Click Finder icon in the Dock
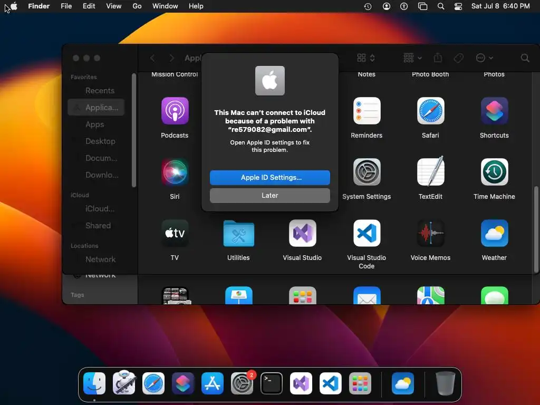 point(94,383)
